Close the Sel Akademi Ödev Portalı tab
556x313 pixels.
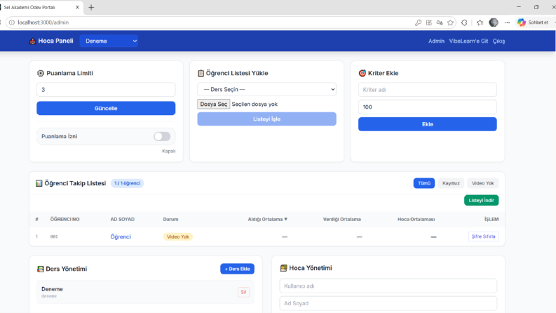[77, 8]
